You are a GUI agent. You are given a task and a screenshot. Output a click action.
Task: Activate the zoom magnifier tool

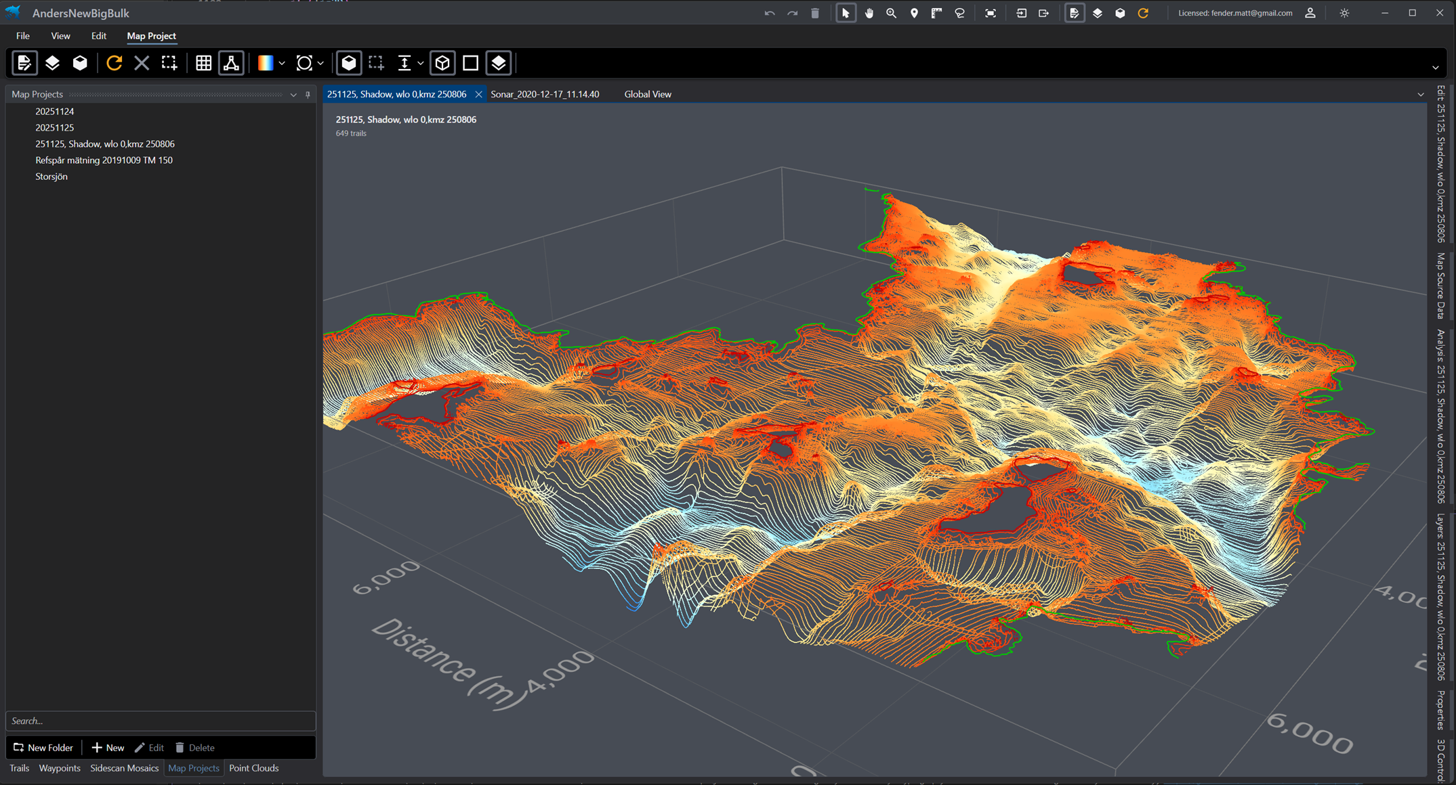tap(891, 13)
